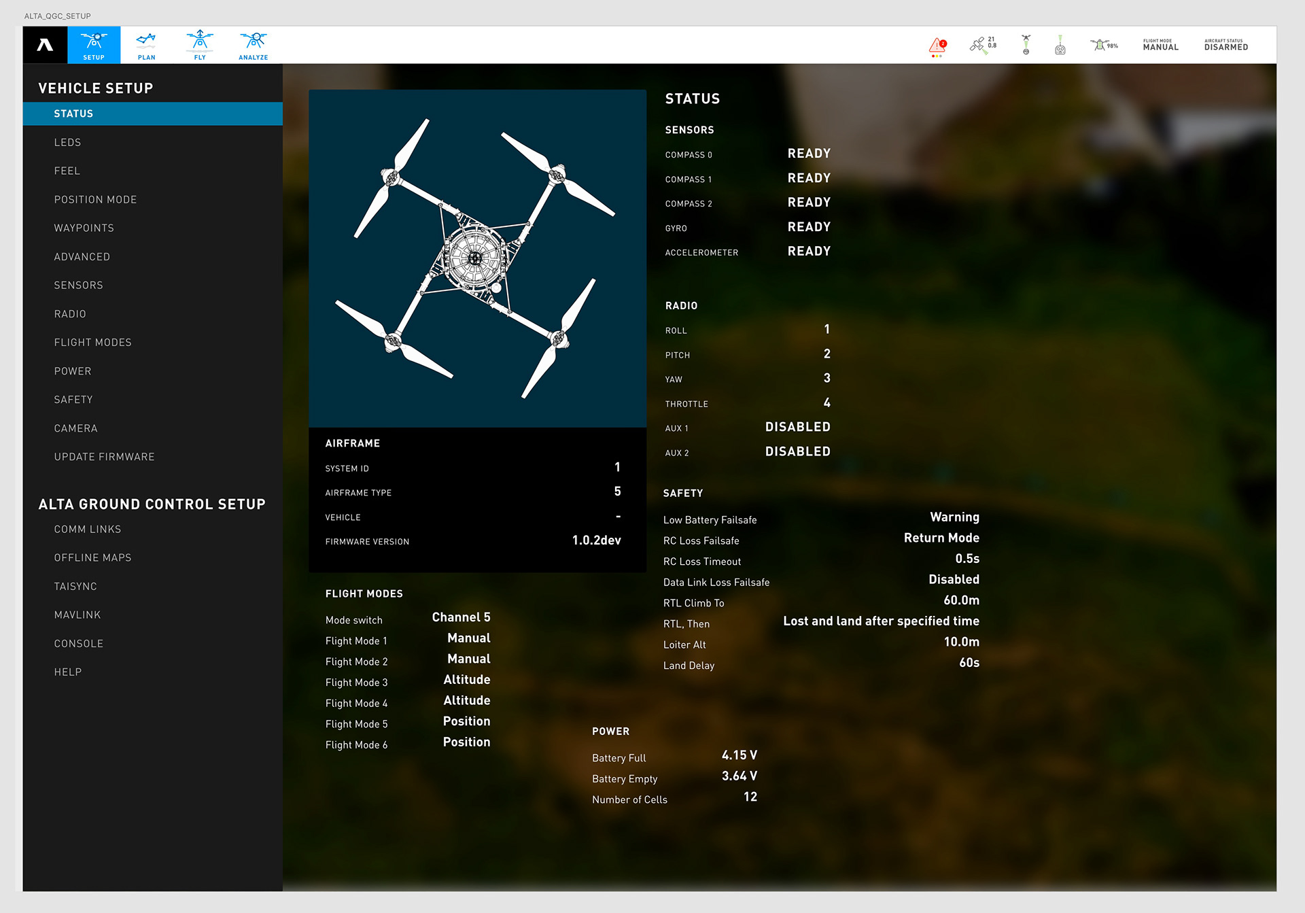Screen dimensions: 1305x913
Task: Click Mode switch Channel 5 value
Action: point(461,617)
